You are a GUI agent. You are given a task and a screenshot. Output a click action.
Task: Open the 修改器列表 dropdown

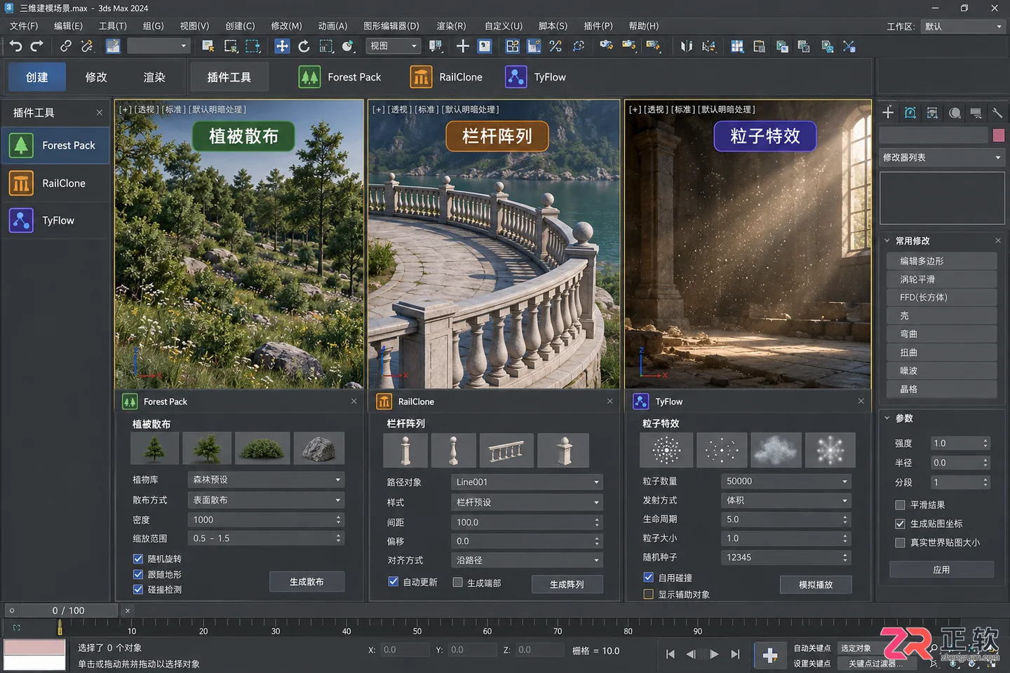942,158
